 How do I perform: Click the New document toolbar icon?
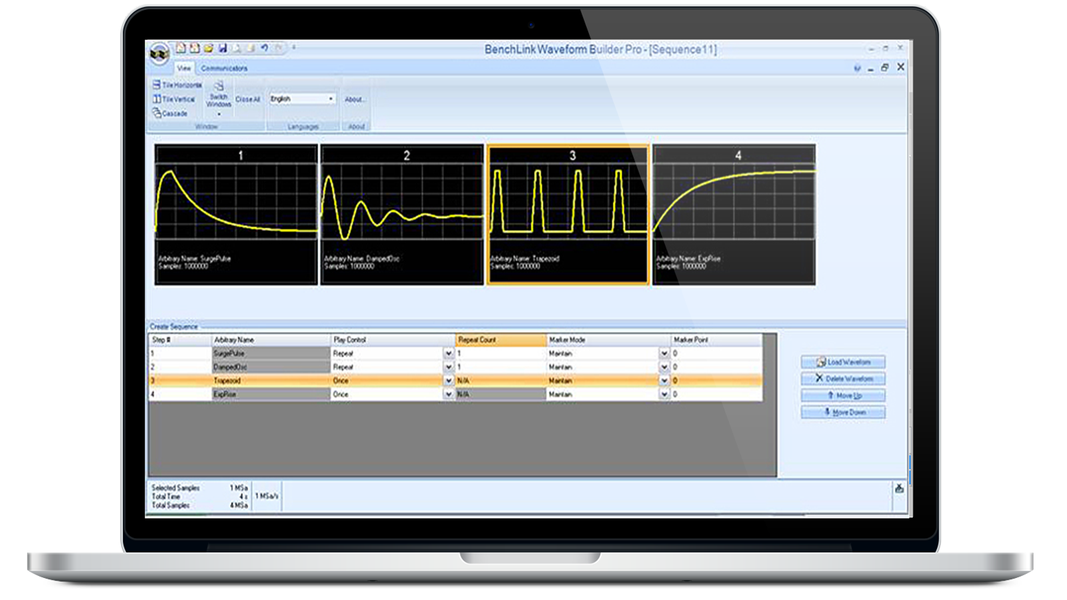tap(180, 48)
